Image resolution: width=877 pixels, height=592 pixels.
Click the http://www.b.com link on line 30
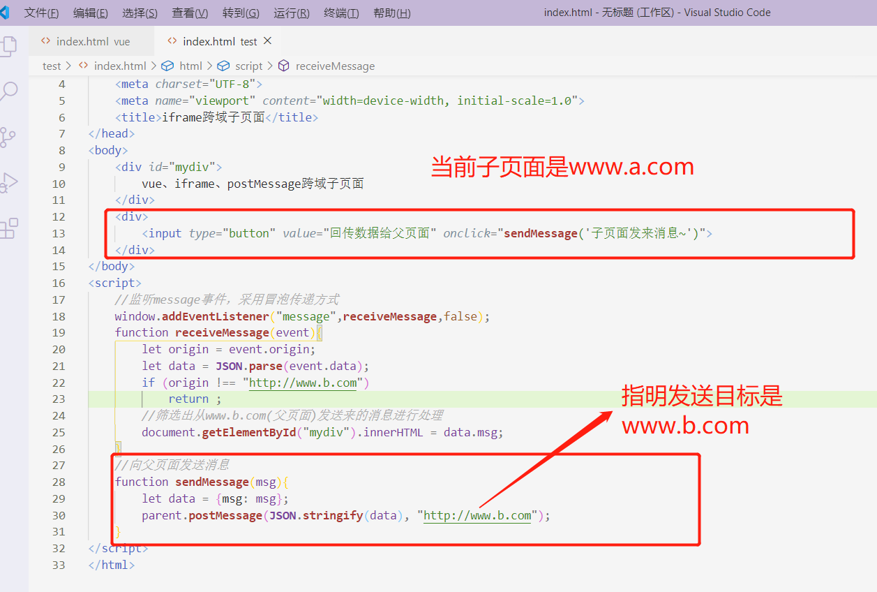point(477,515)
